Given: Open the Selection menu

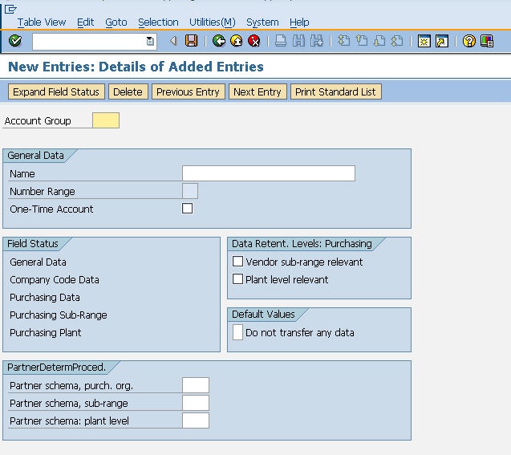Looking at the screenshot, I should click(158, 22).
